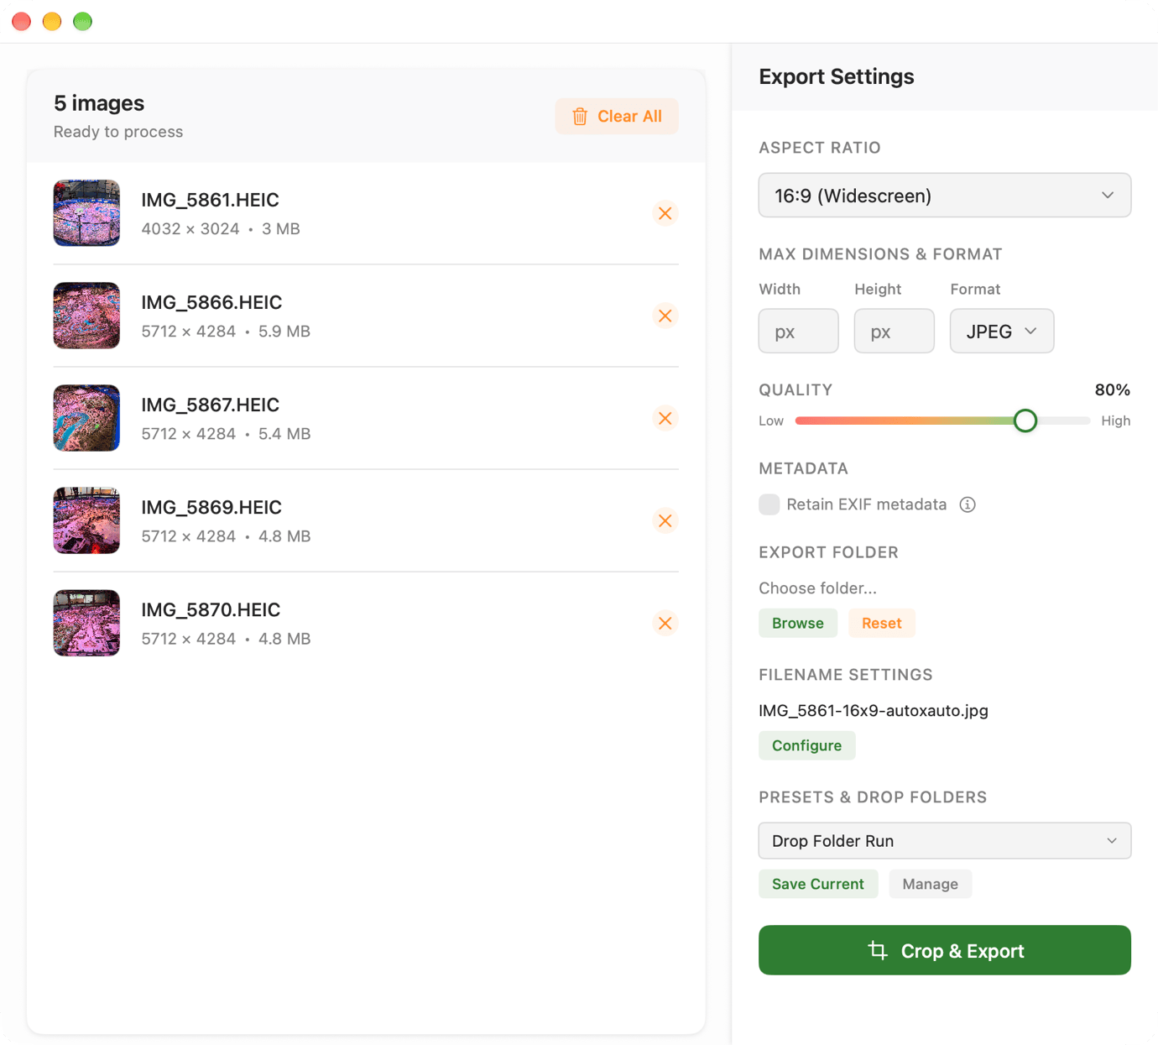The height and width of the screenshot is (1045, 1158).
Task: Remove IMG_5867.HEIC with its X icon
Action: (665, 418)
